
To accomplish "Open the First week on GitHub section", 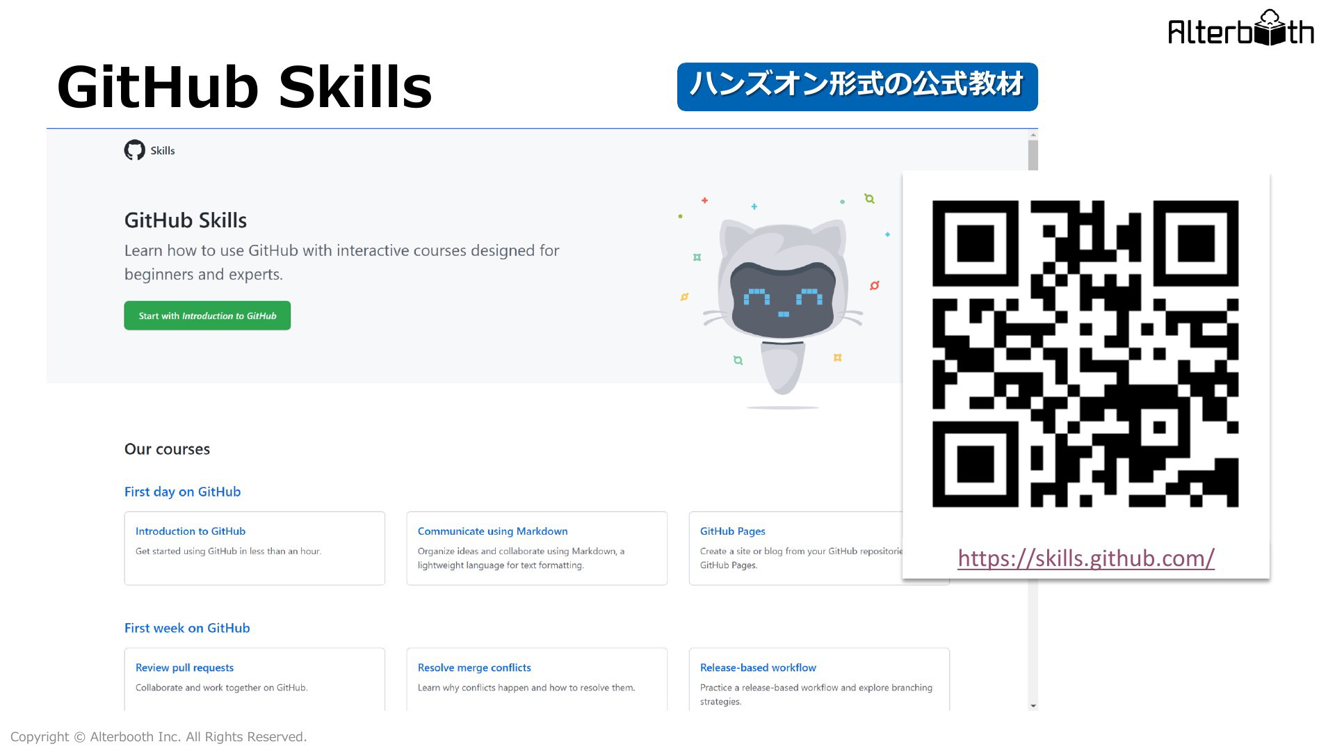I will pyautogui.click(x=187, y=628).
